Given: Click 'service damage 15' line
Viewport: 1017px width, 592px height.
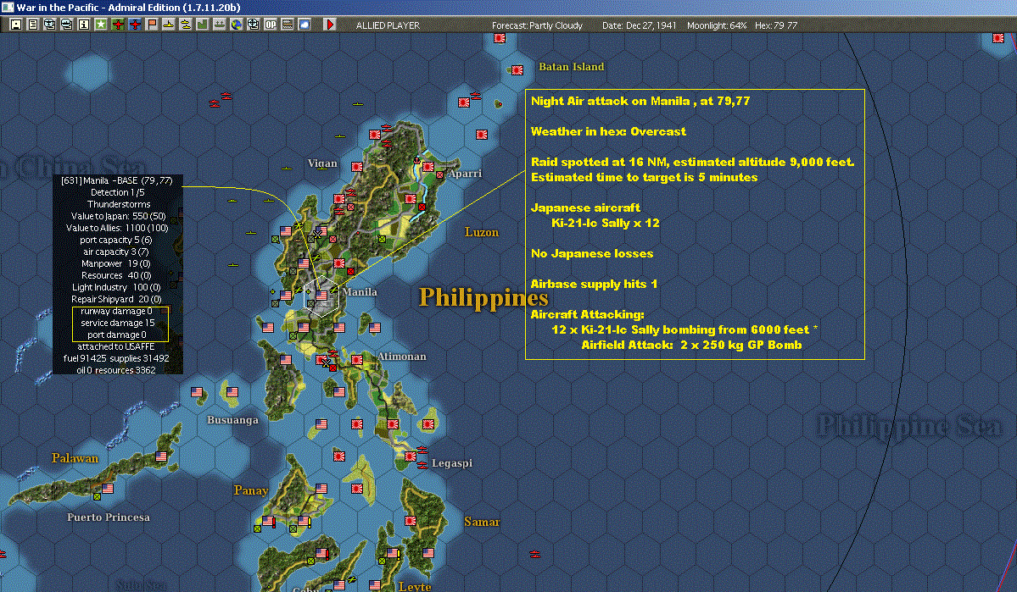Looking at the screenshot, I should (117, 323).
